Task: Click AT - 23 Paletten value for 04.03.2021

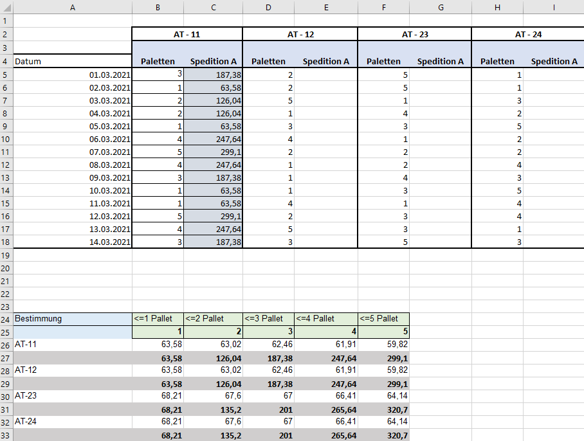Action: click(x=383, y=113)
